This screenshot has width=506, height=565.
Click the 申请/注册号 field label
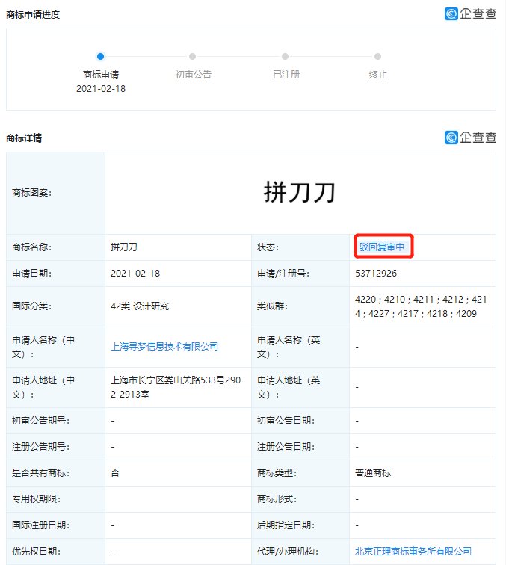point(283,273)
